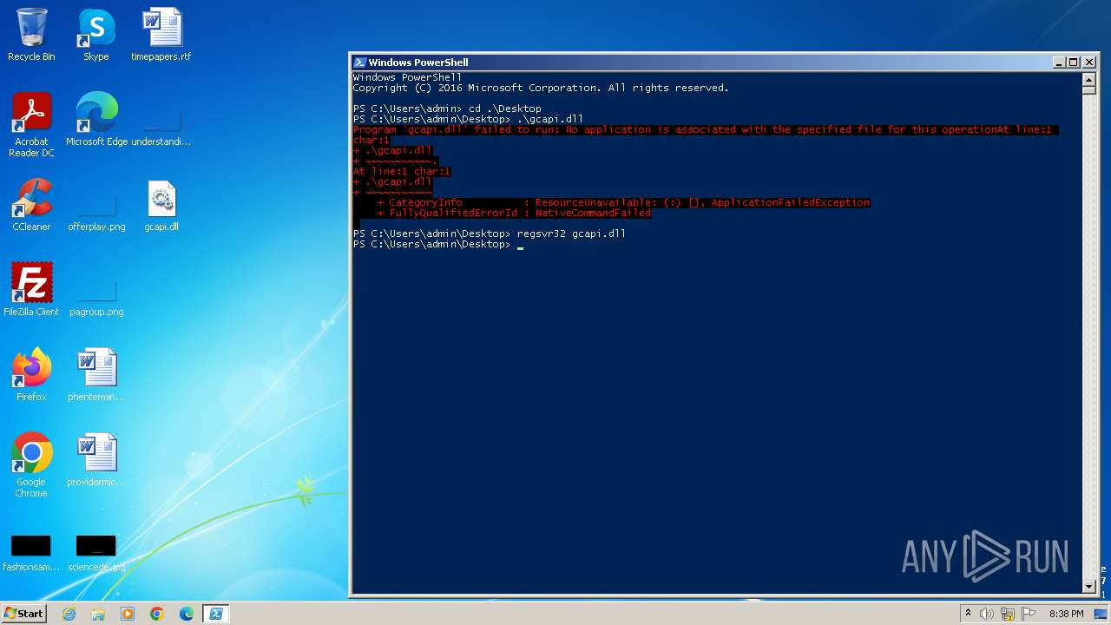Select the providermic... Word document icon
This screenshot has height=625, width=1111.
coord(96,460)
